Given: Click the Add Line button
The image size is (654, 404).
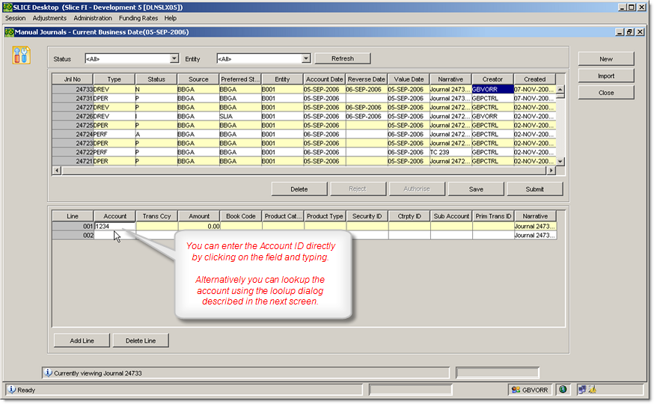Looking at the screenshot, I should click(82, 340).
